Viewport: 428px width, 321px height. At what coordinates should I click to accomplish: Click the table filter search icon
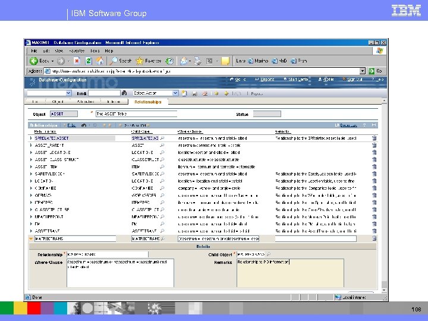(x=84, y=125)
